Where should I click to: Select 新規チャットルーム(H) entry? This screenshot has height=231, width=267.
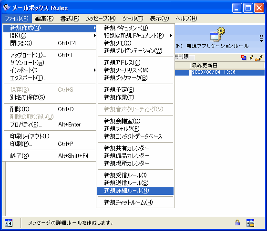(135, 202)
